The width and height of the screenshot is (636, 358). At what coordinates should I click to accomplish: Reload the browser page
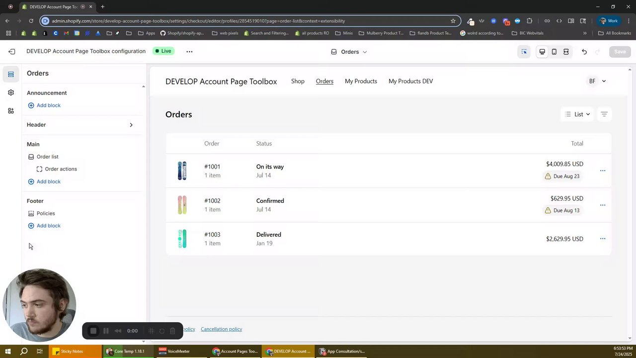click(x=31, y=21)
